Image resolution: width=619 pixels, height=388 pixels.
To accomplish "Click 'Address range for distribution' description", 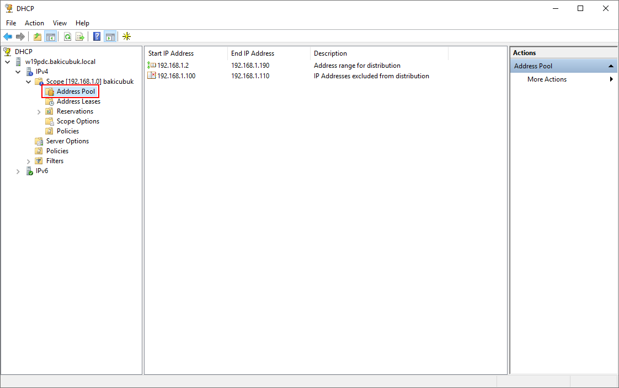I will pyautogui.click(x=357, y=66).
